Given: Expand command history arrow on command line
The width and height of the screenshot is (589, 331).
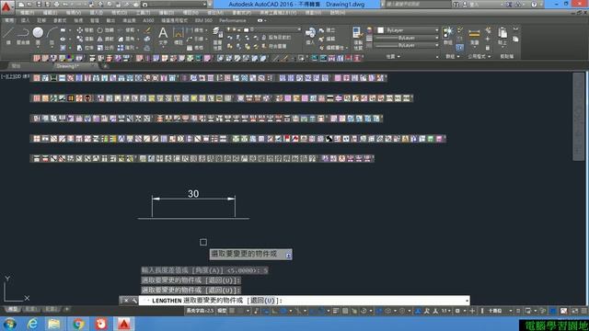Looking at the screenshot, I should tap(467, 301).
